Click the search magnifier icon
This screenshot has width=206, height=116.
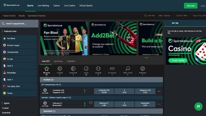(3, 24)
